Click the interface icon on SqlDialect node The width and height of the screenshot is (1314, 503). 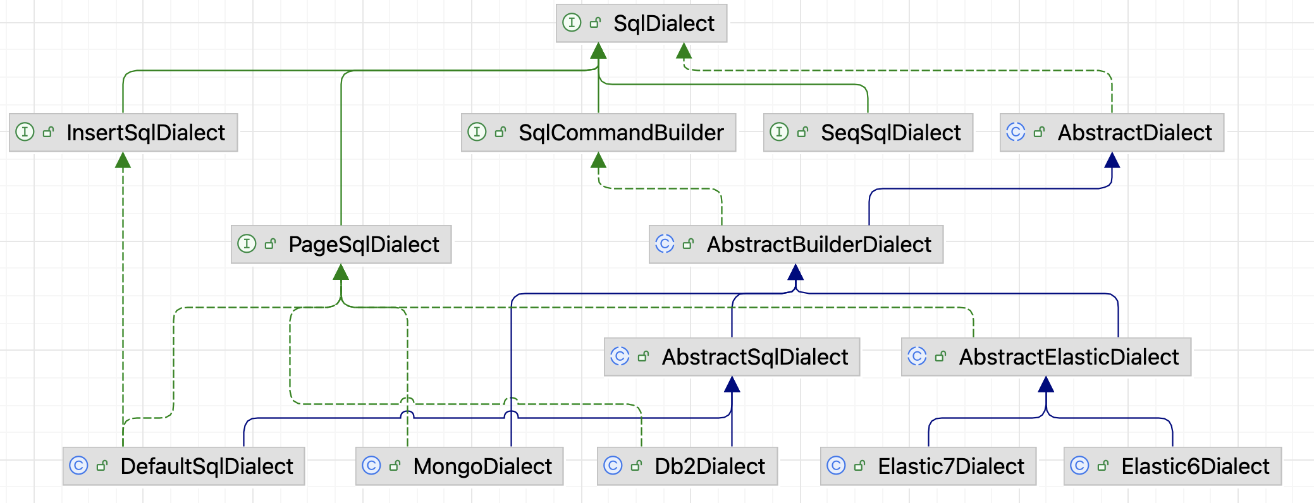(572, 23)
